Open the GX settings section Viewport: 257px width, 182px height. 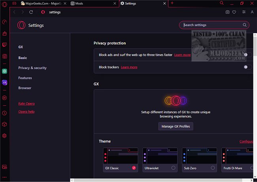click(21, 47)
